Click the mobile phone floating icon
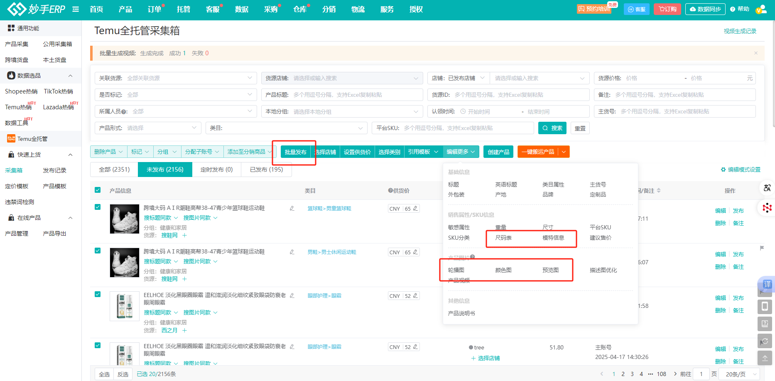This screenshot has width=775, height=381. point(765,307)
